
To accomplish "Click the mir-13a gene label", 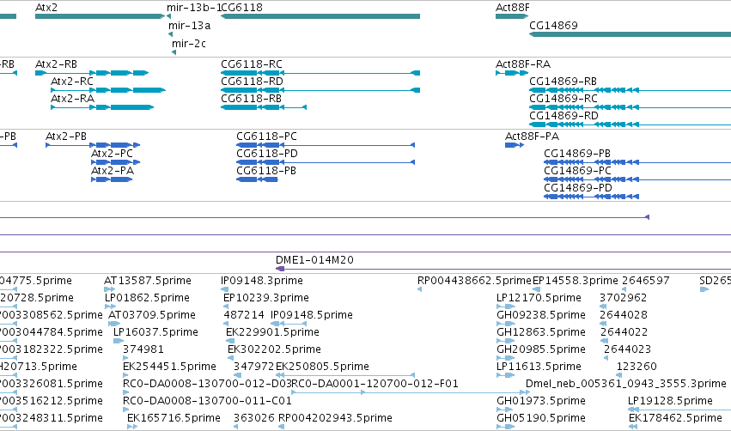I will pos(189,26).
